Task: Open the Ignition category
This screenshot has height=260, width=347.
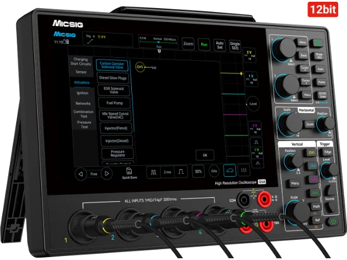Action: coord(82,93)
